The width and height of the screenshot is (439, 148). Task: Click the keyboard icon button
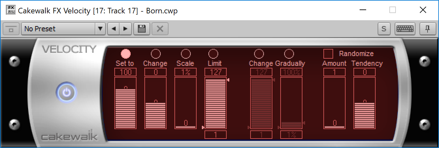point(405,29)
